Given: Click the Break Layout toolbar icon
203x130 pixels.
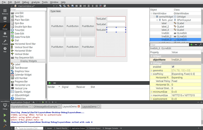Looking at the screenshot, I should pos(101,6).
